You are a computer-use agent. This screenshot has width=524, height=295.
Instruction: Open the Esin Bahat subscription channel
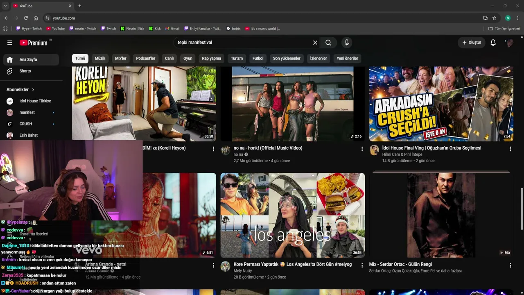point(31,135)
